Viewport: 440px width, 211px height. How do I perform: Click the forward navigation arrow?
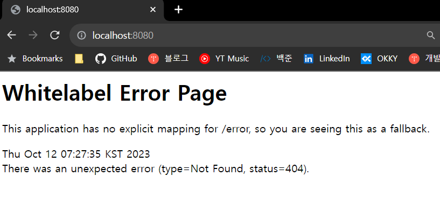tap(33, 35)
